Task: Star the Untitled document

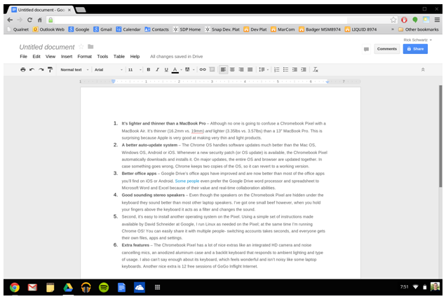Action: click(x=81, y=47)
